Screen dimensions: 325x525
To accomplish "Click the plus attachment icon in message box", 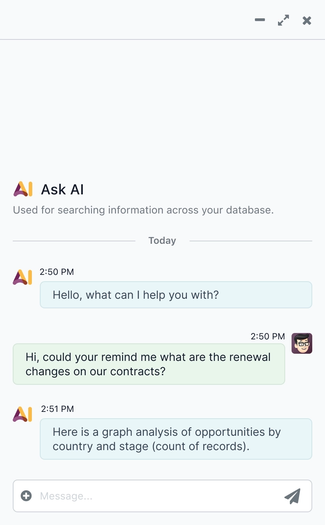I will pyautogui.click(x=26, y=496).
